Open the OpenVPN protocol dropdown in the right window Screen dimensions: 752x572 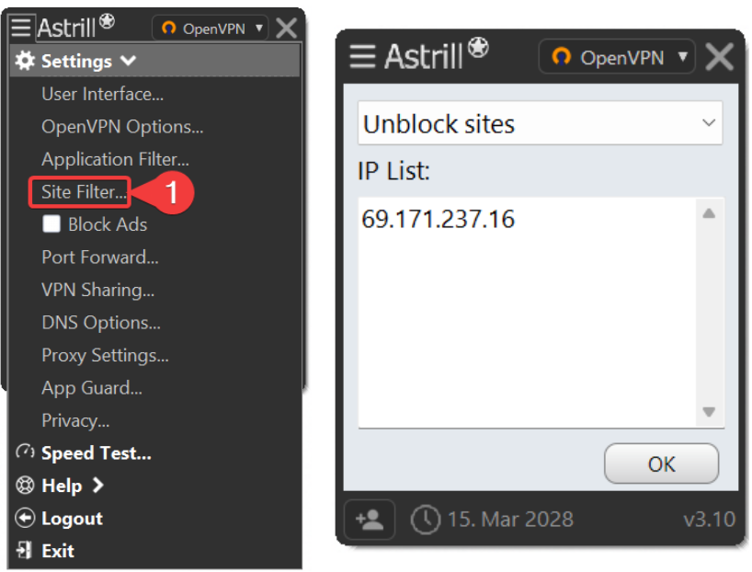(x=617, y=57)
